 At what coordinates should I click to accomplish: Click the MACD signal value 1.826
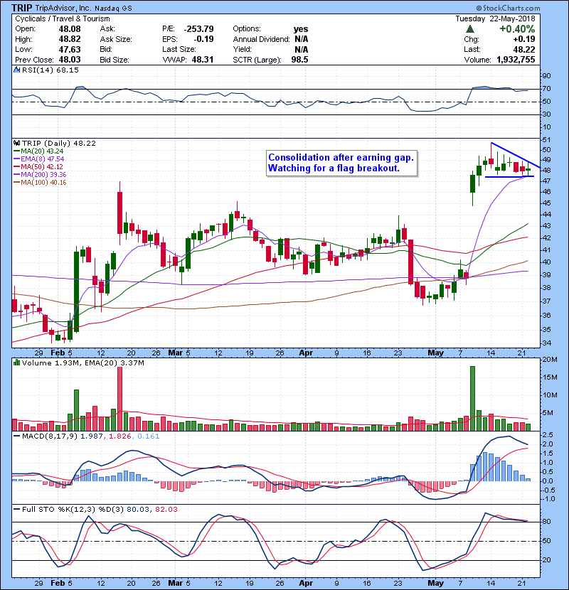click(120, 436)
